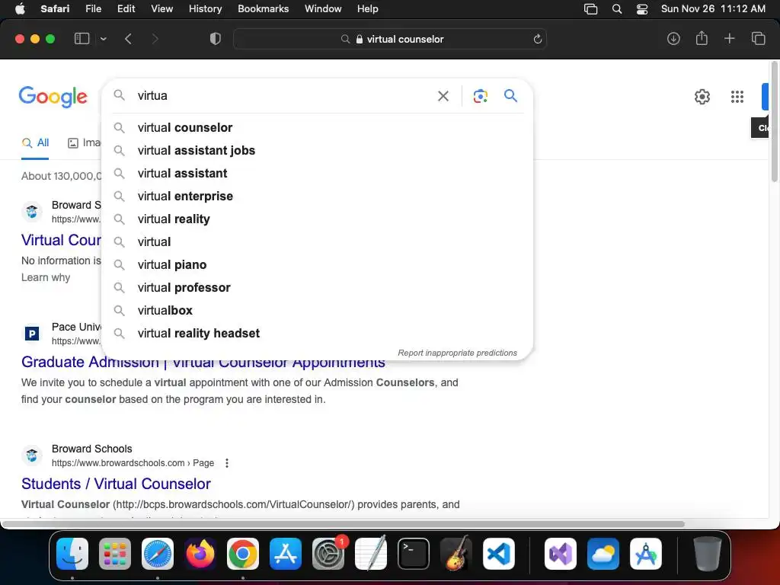Open the Edit menu
Image resolution: width=780 pixels, height=585 pixels.
pos(126,9)
